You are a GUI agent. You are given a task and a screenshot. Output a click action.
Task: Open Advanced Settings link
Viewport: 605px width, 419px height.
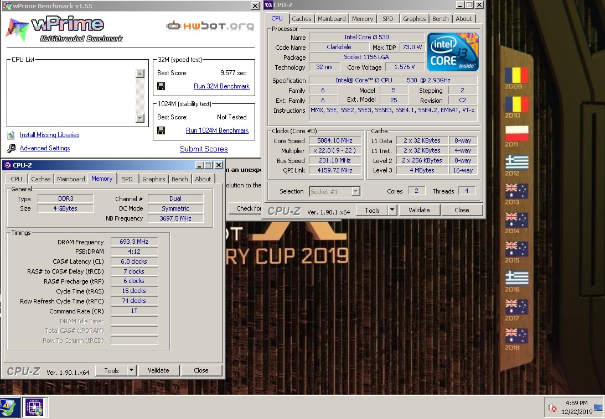point(45,148)
